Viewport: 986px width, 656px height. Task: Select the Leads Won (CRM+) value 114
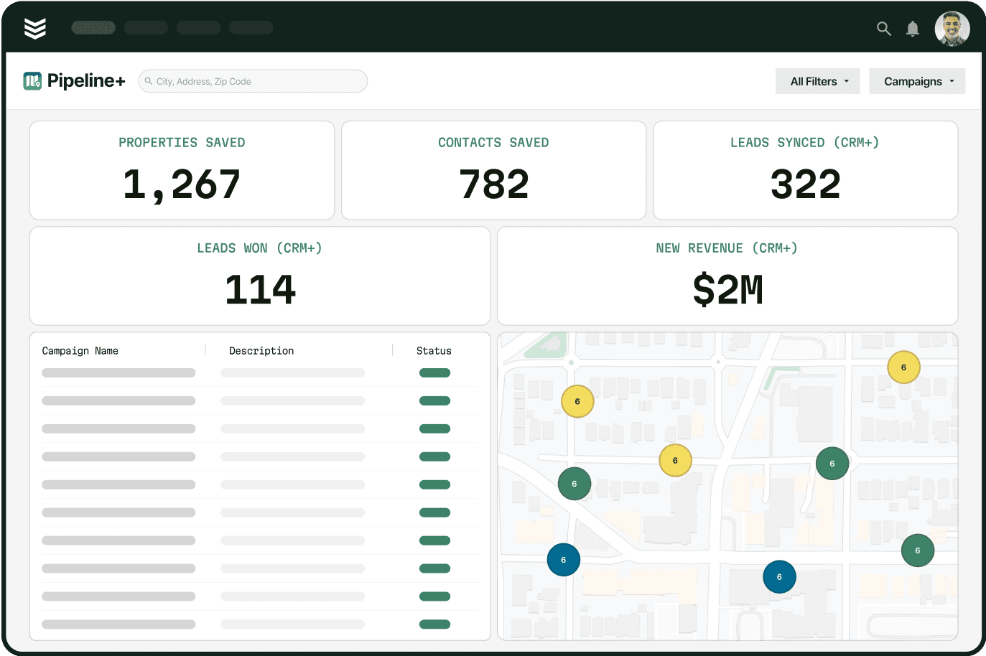tap(260, 290)
